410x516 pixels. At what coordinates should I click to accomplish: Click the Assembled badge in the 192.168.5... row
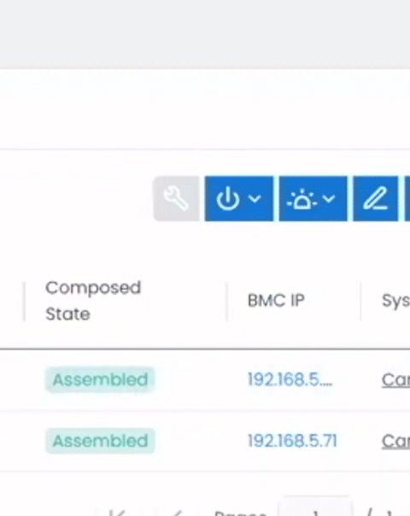click(100, 379)
